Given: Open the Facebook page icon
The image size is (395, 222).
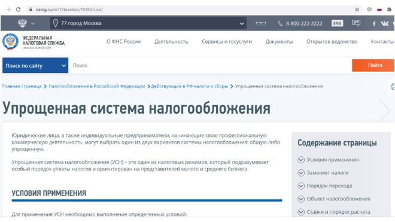Looking at the screenshot, I should [x=374, y=23].
